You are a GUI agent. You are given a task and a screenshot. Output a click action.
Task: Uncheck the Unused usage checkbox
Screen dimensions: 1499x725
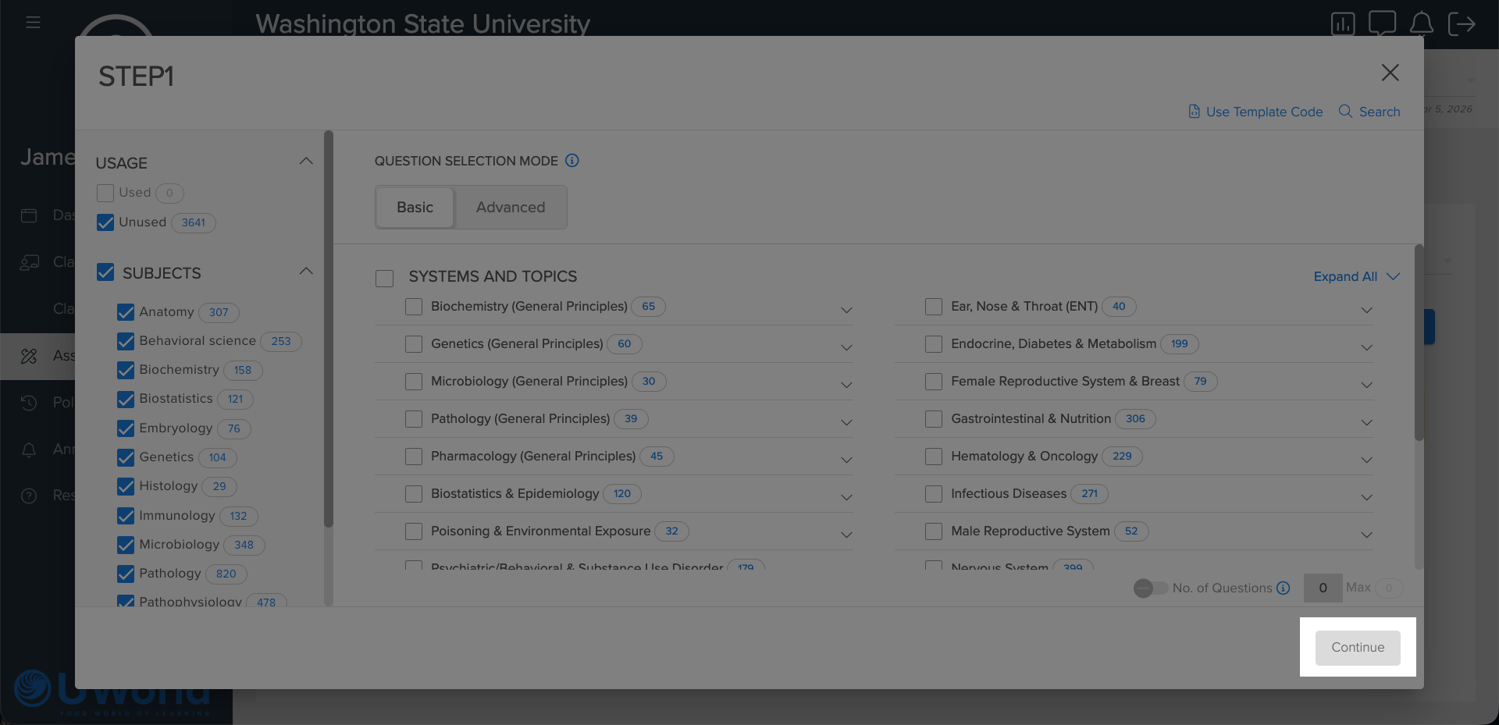tap(105, 222)
